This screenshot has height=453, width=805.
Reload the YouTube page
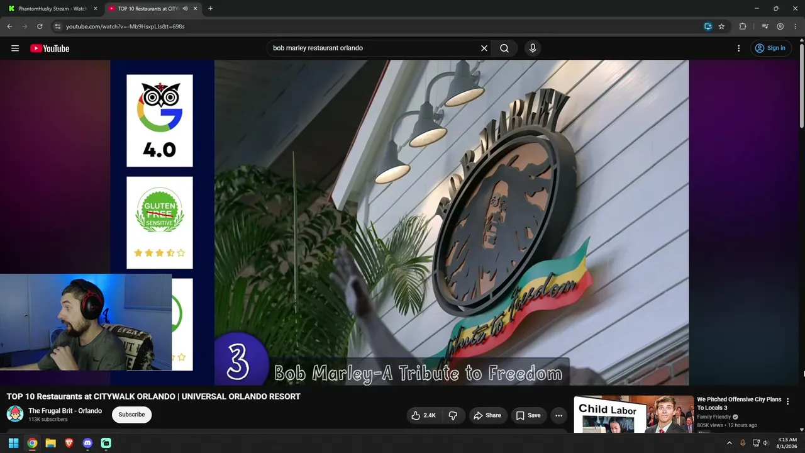[40, 26]
